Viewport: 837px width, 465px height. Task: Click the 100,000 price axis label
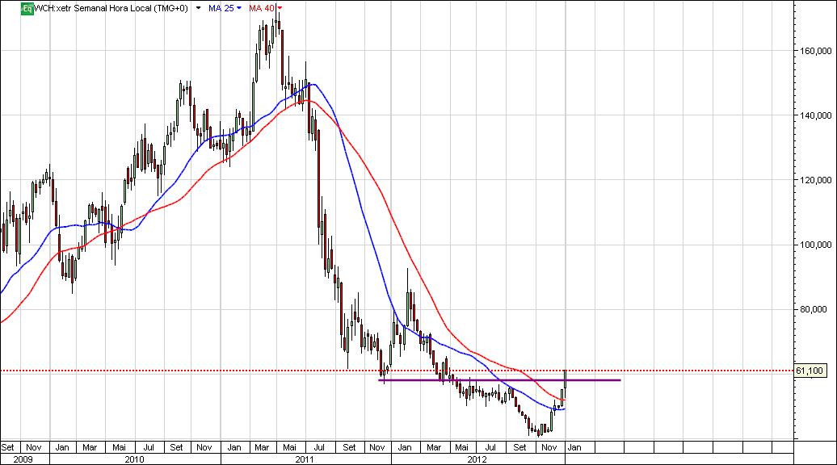coord(815,245)
